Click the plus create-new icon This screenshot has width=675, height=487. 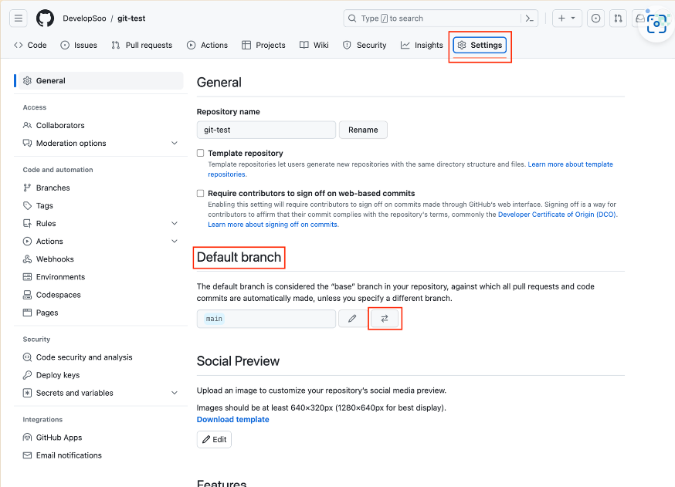click(561, 18)
